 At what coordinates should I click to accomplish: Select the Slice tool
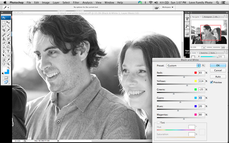pyautogui.click(x=8, y=30)
